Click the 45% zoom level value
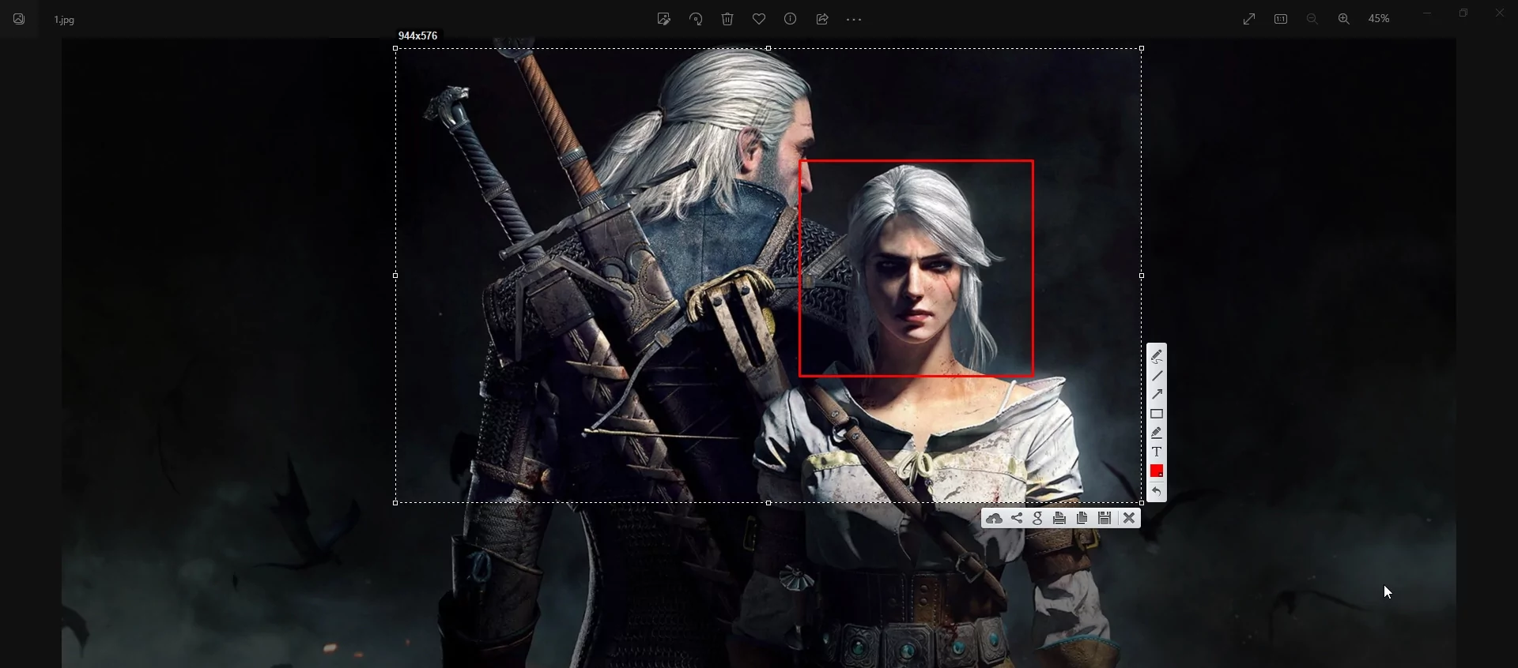1518x668 pixels. point(1380,19)
